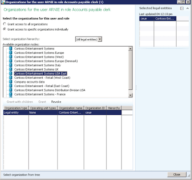
Task: Select Contoso Entertainment Systems node
Action: click(x=34, y=48)
